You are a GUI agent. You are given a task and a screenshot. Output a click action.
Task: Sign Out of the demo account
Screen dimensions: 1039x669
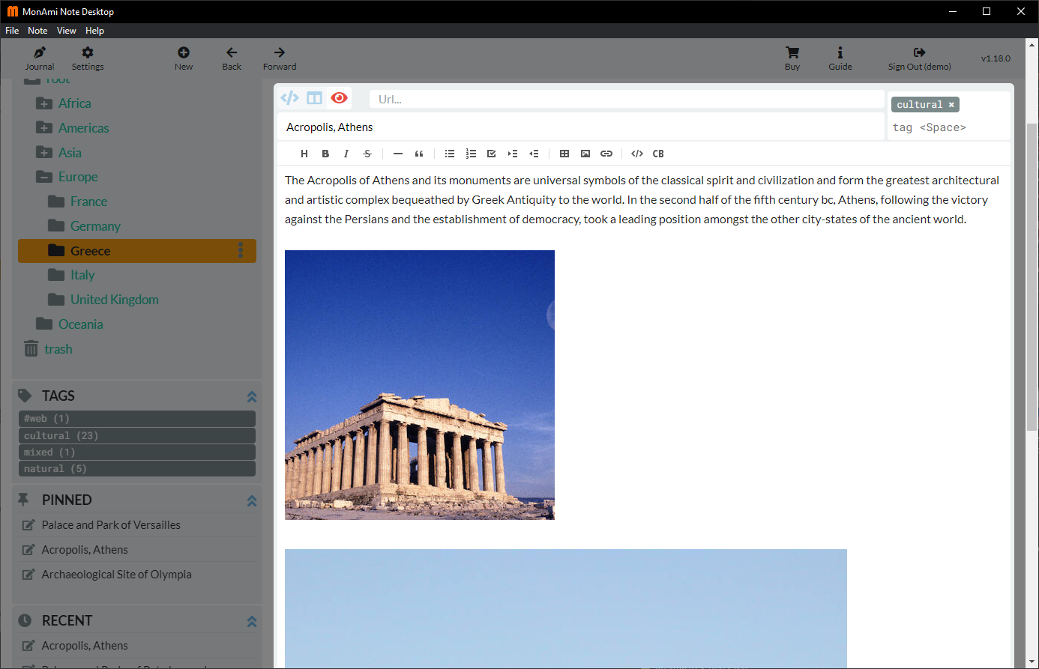coord(920,58)
